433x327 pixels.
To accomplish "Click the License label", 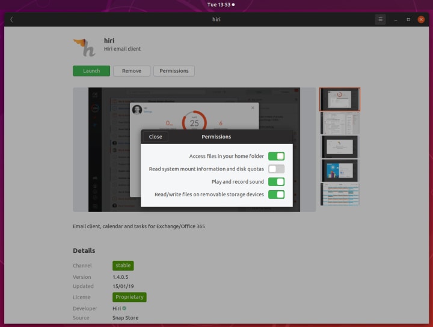I will point(82,297).
